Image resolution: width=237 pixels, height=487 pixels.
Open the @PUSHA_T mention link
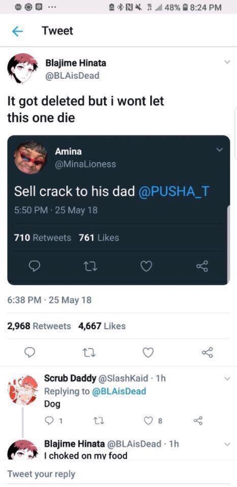174,192
